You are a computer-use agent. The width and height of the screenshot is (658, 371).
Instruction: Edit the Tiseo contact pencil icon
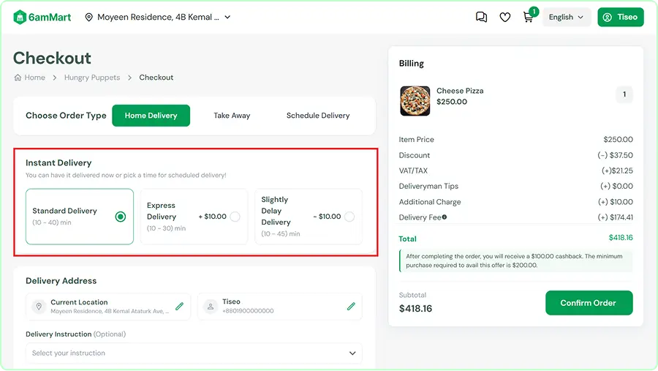(x=351, y=307)
